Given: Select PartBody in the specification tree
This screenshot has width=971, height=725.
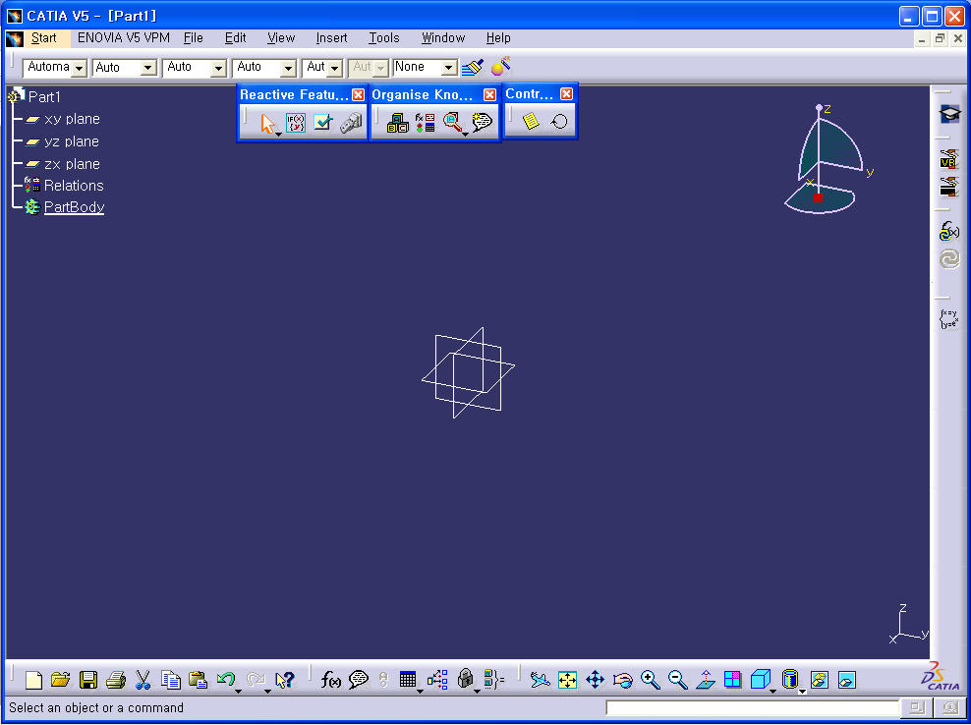Looking at the screenshot, I should coord(74,207).
